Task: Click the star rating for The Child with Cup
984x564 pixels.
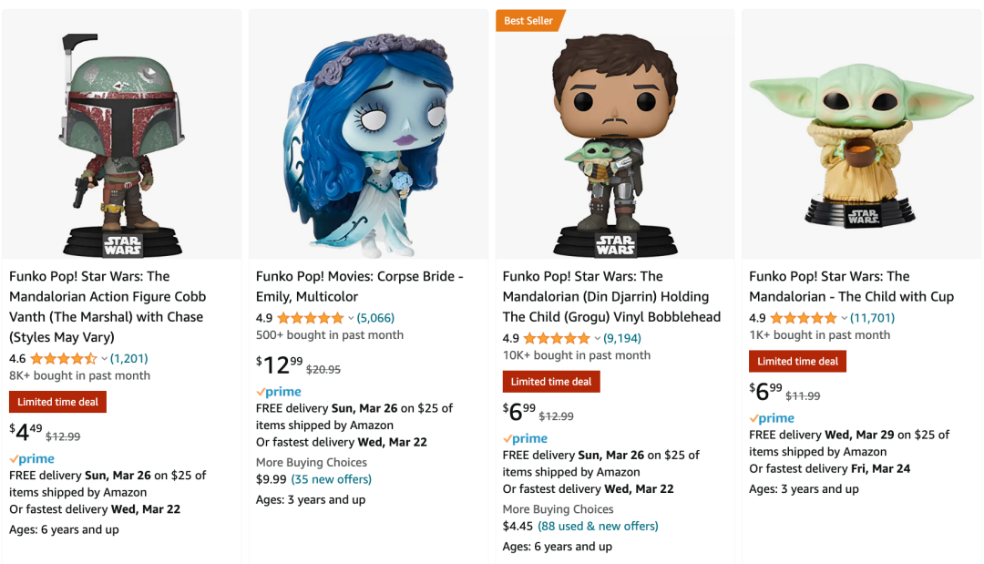Action: coord(803,318)
